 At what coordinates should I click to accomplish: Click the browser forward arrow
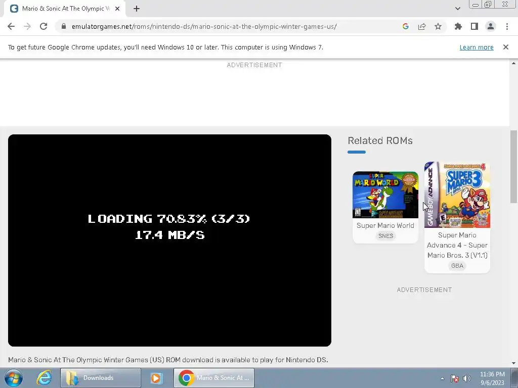pyautogui.click(x=27, y=26)
